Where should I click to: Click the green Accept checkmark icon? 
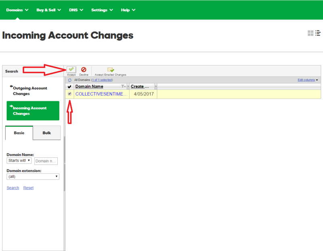click(71, 70)
